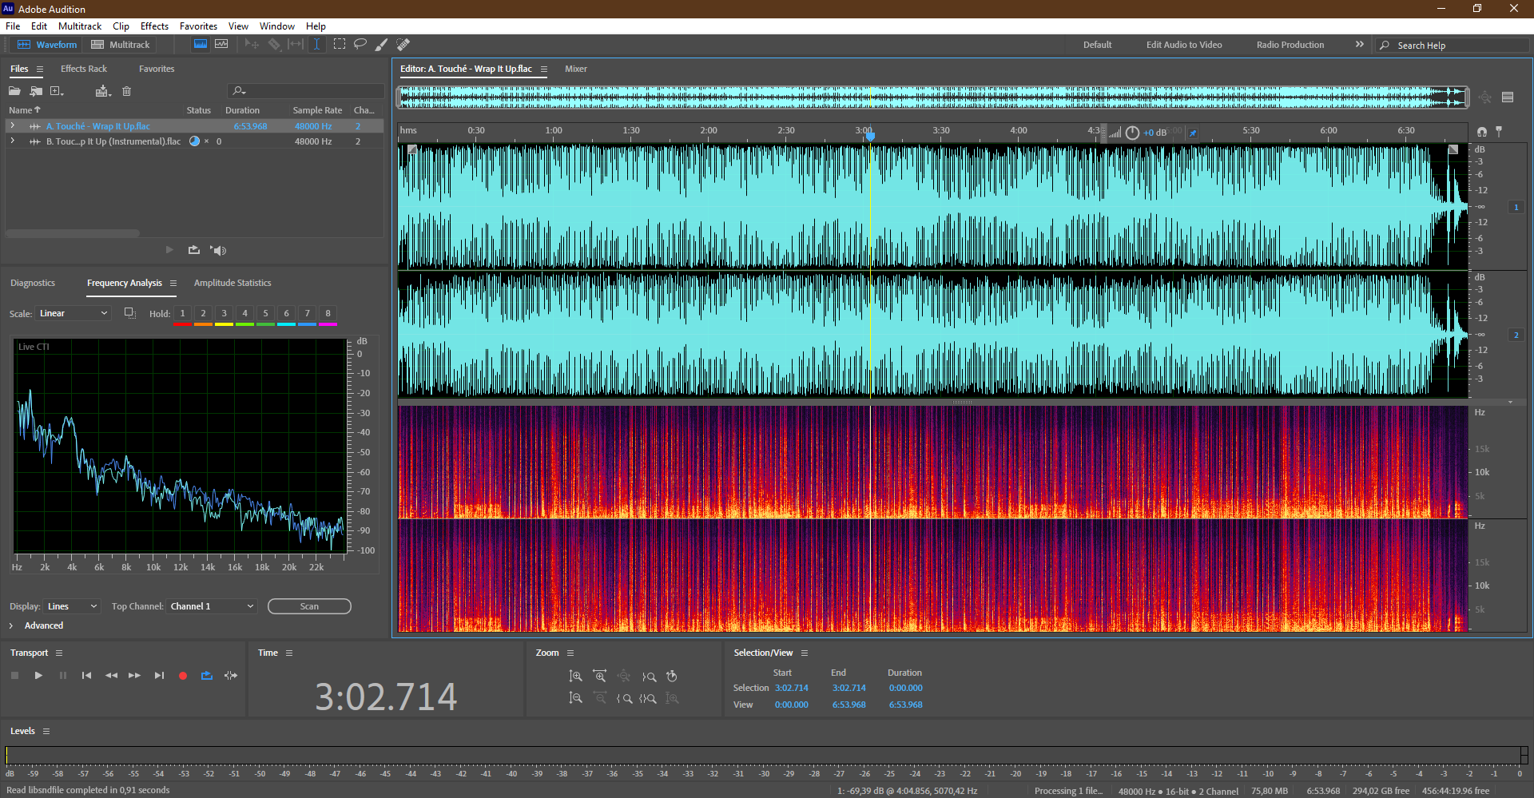Viewport: 1534px width, 798px height.
Task: Toggle Auto-Play speaker icon in Files panel
Action: (x=218, y=250)
